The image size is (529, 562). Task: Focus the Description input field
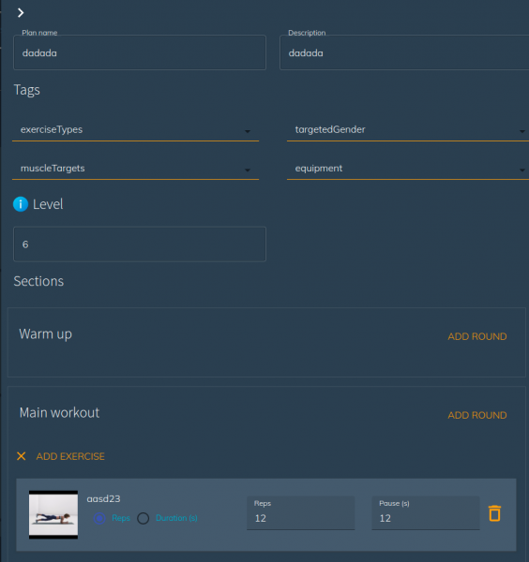(404, 52)
